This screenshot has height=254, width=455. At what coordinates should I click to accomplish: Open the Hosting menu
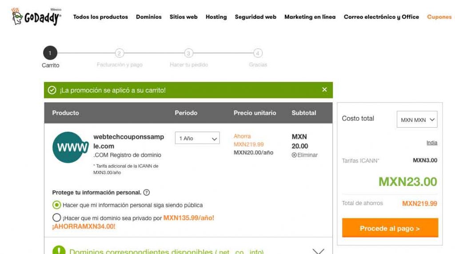click(x=216, y=17)
